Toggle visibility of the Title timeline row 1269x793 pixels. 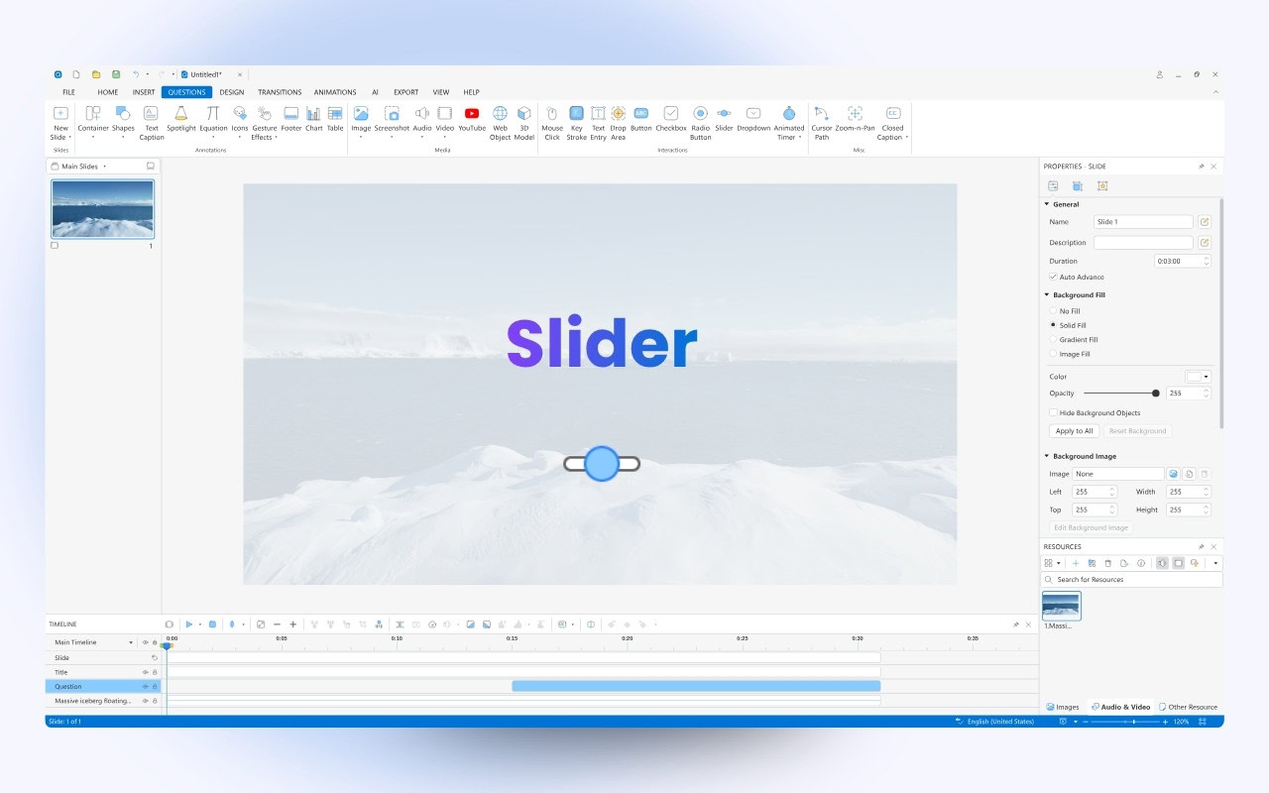(145, 672)
